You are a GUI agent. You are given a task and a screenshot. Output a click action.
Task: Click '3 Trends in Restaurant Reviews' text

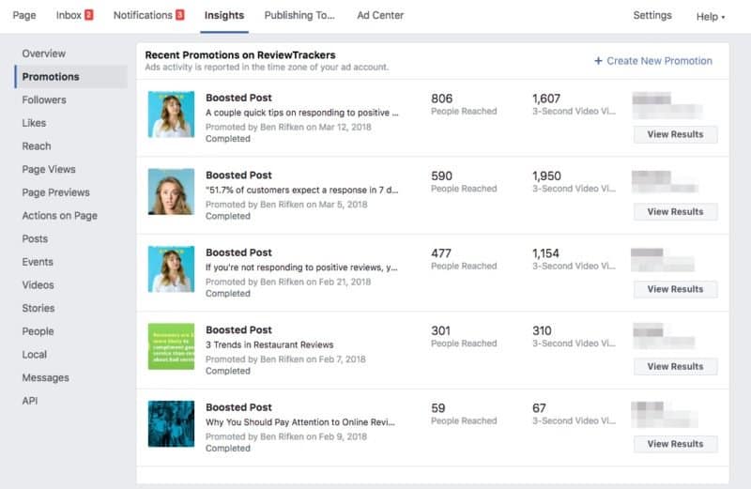click(269, 344)
